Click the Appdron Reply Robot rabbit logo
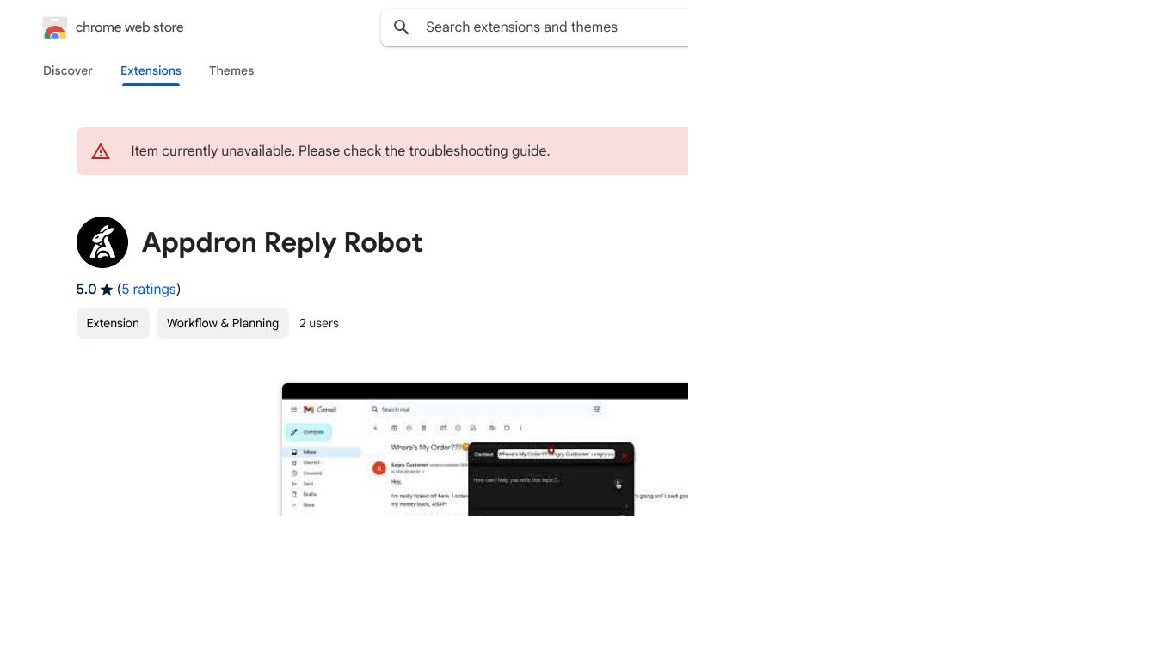The width and height of the screenshot is (1163, 653). [102, 242]
